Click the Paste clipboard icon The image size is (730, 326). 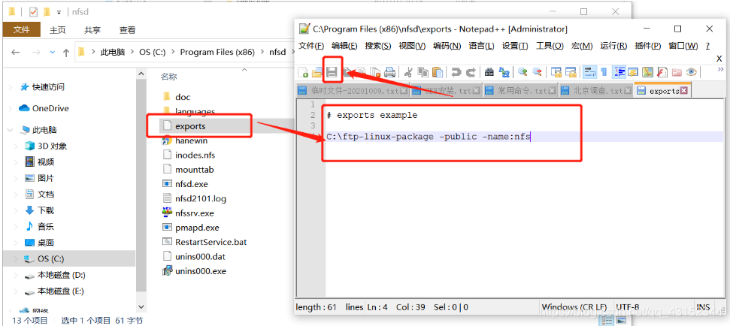click(437, 72)
